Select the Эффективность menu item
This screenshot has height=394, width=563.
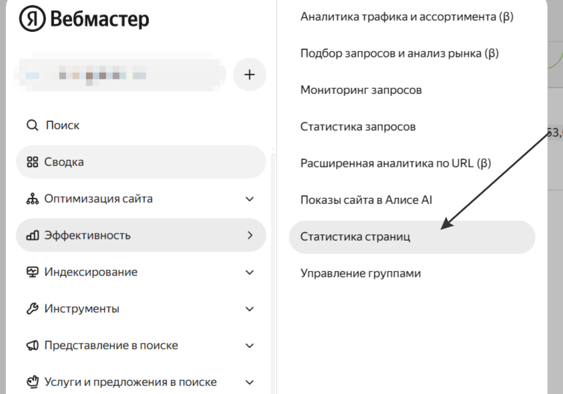[x=141, y=235]
